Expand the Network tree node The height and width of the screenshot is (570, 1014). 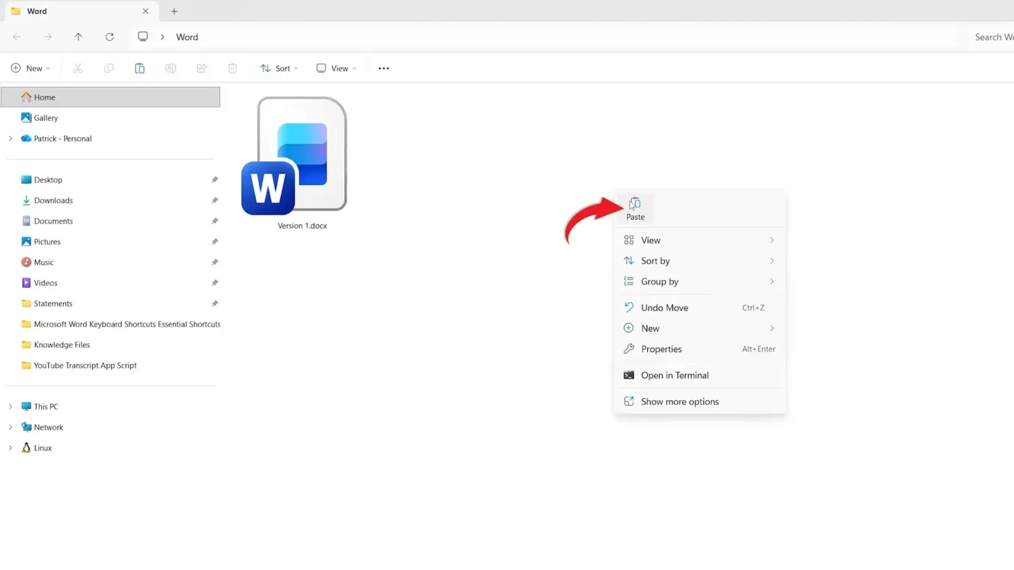pos(10,427)
